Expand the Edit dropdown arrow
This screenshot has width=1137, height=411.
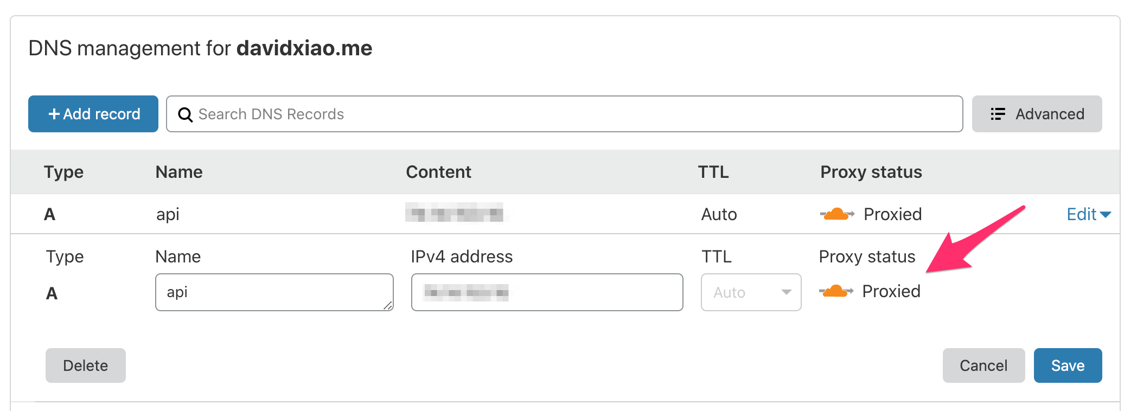click(x=1105, y=215)
